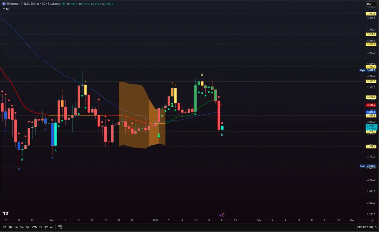Click the Ethereum coin logo icon
Image resolution: width=379 pixels, height=232 pixels.
(x=4, y=4)
